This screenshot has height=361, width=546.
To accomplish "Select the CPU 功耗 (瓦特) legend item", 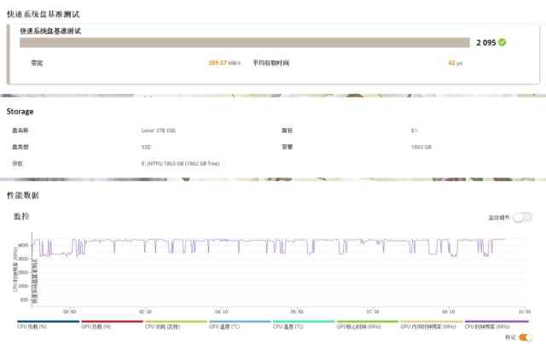I will (162, 326).
